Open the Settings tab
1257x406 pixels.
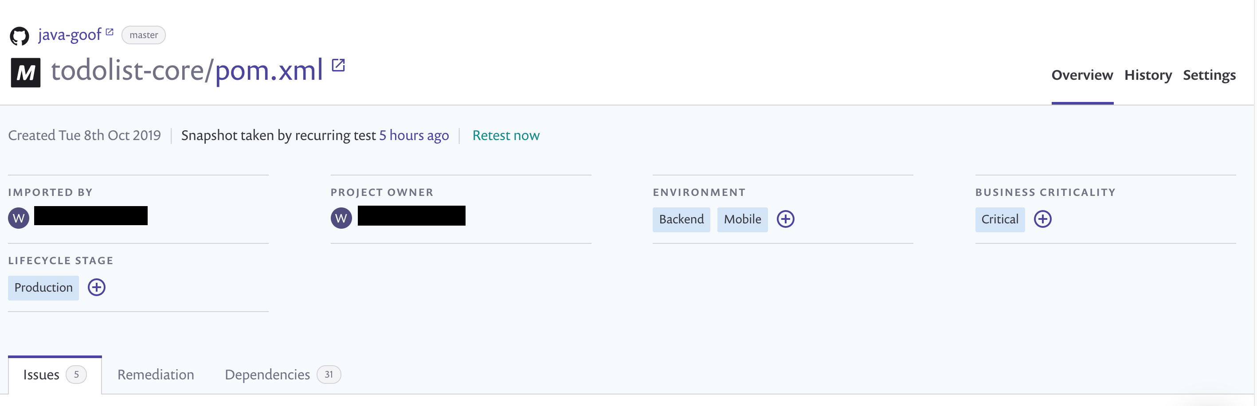1209,75
